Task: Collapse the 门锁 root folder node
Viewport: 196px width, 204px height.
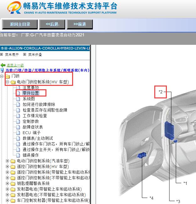Action: pyautogui.click(x=2, y=76)
